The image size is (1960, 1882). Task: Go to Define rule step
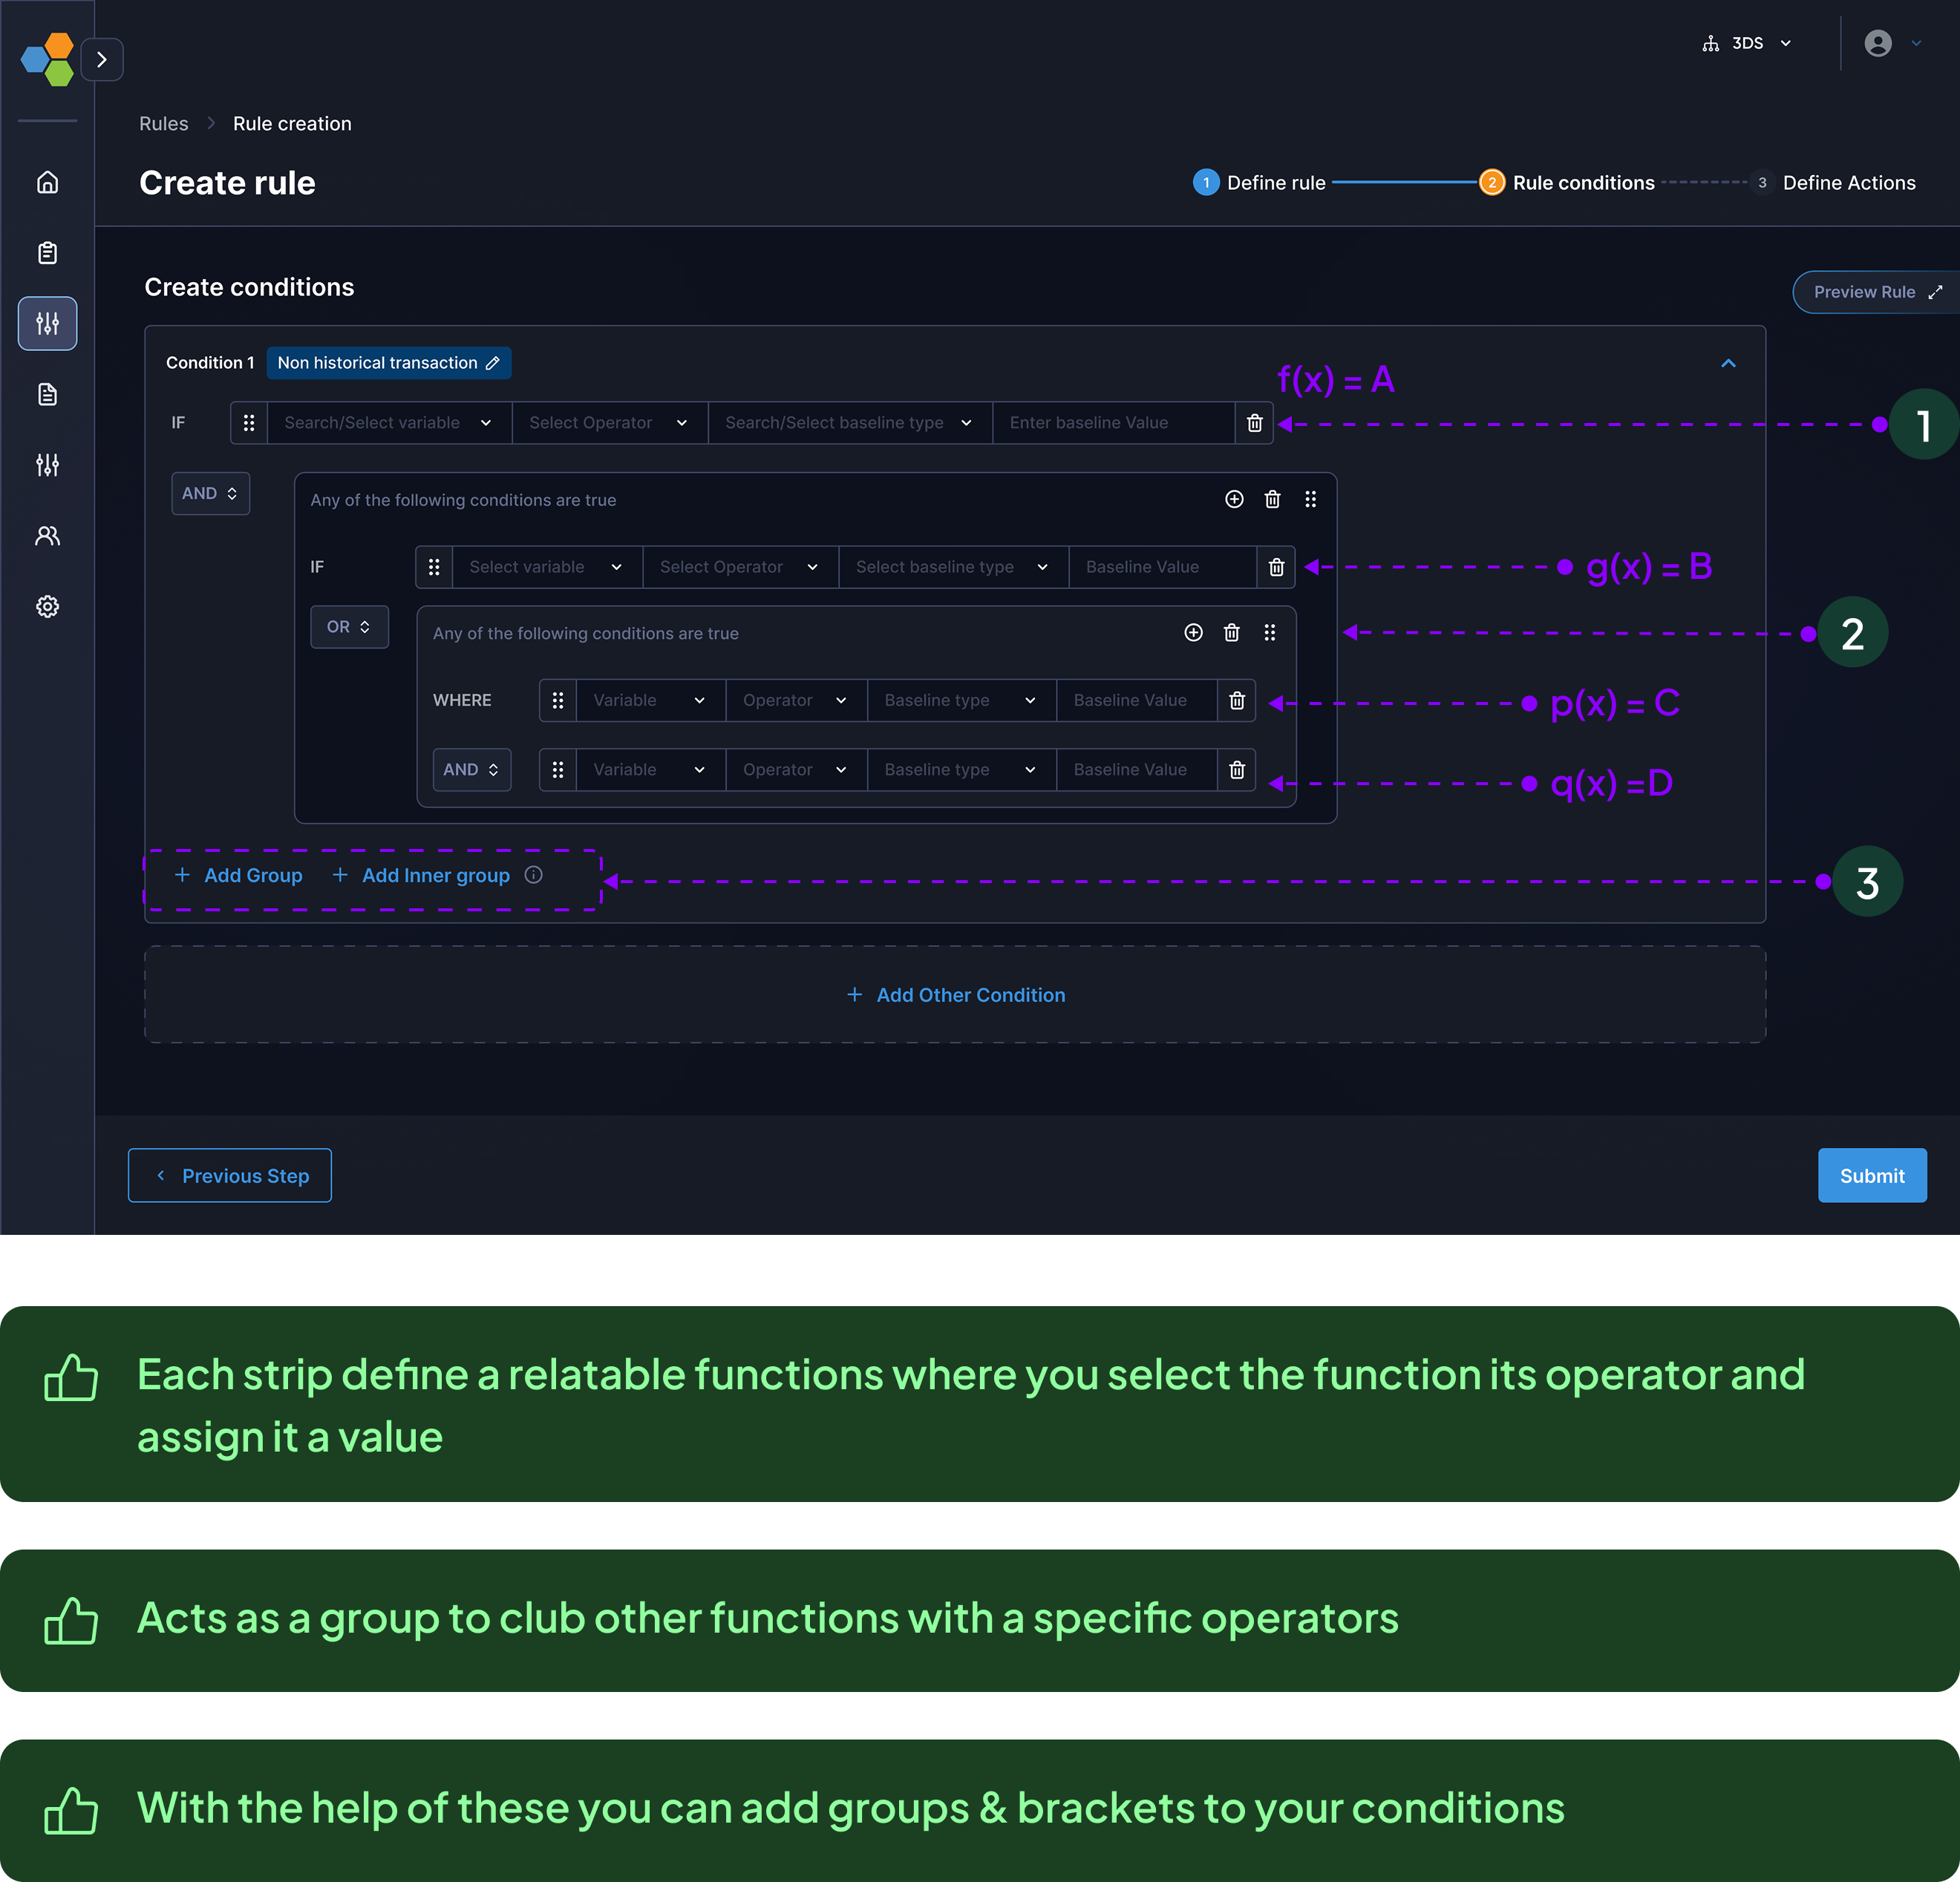(1259, 183)
